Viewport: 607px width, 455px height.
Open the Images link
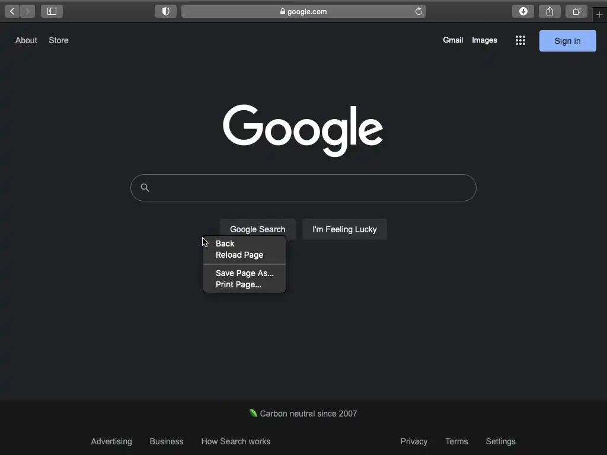point(484,40)
